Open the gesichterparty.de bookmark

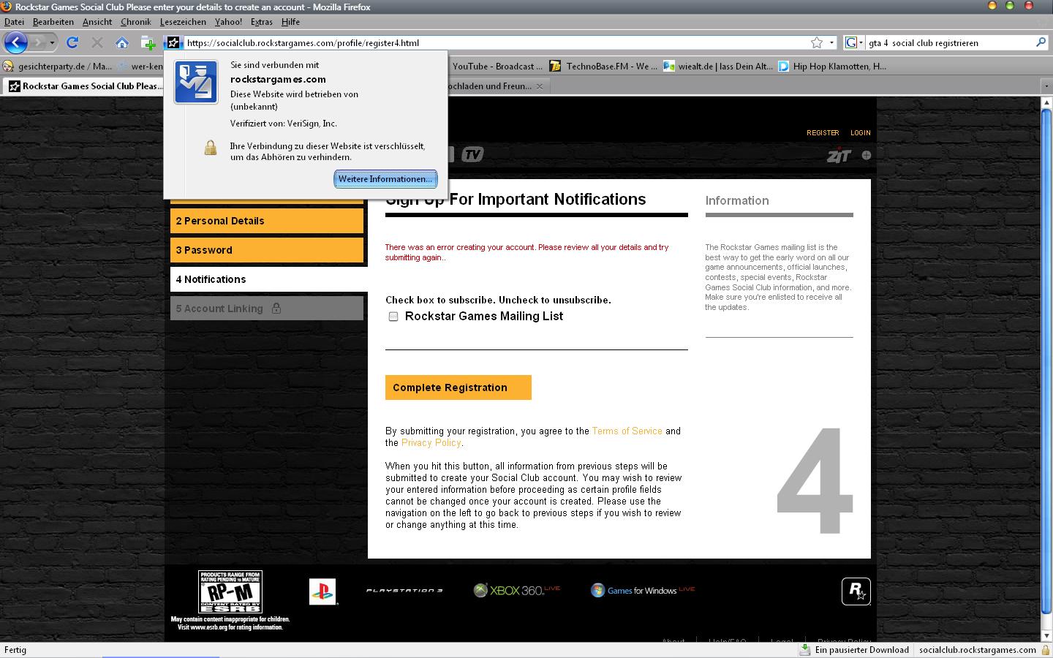coord(58,66)
